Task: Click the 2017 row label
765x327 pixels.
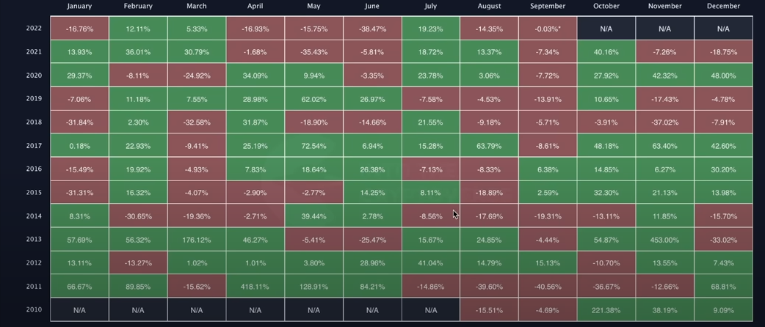Action: (x=34, y=146)
